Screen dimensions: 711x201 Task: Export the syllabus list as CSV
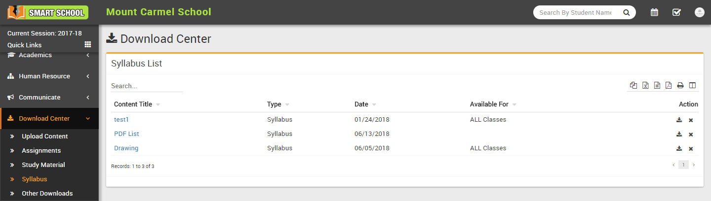point(657,85)
